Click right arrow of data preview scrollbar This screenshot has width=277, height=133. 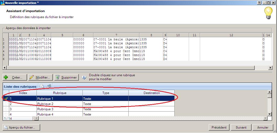click(x=270, y=68)
